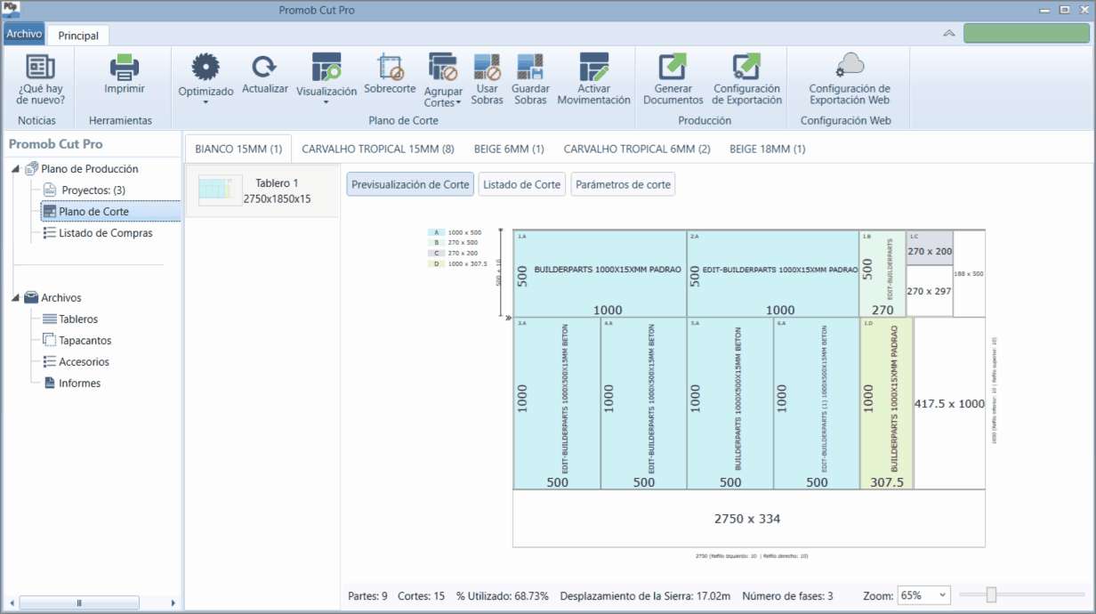Select CARVALHO TROPICAL 6MM (2) tab
Viewport: 1096px width, 614px height.
pos(637,149)
